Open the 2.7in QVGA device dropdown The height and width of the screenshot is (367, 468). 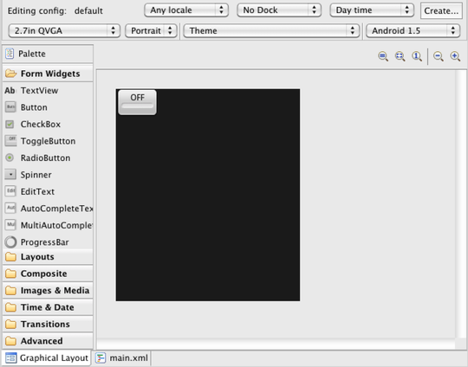coord(64,30)
